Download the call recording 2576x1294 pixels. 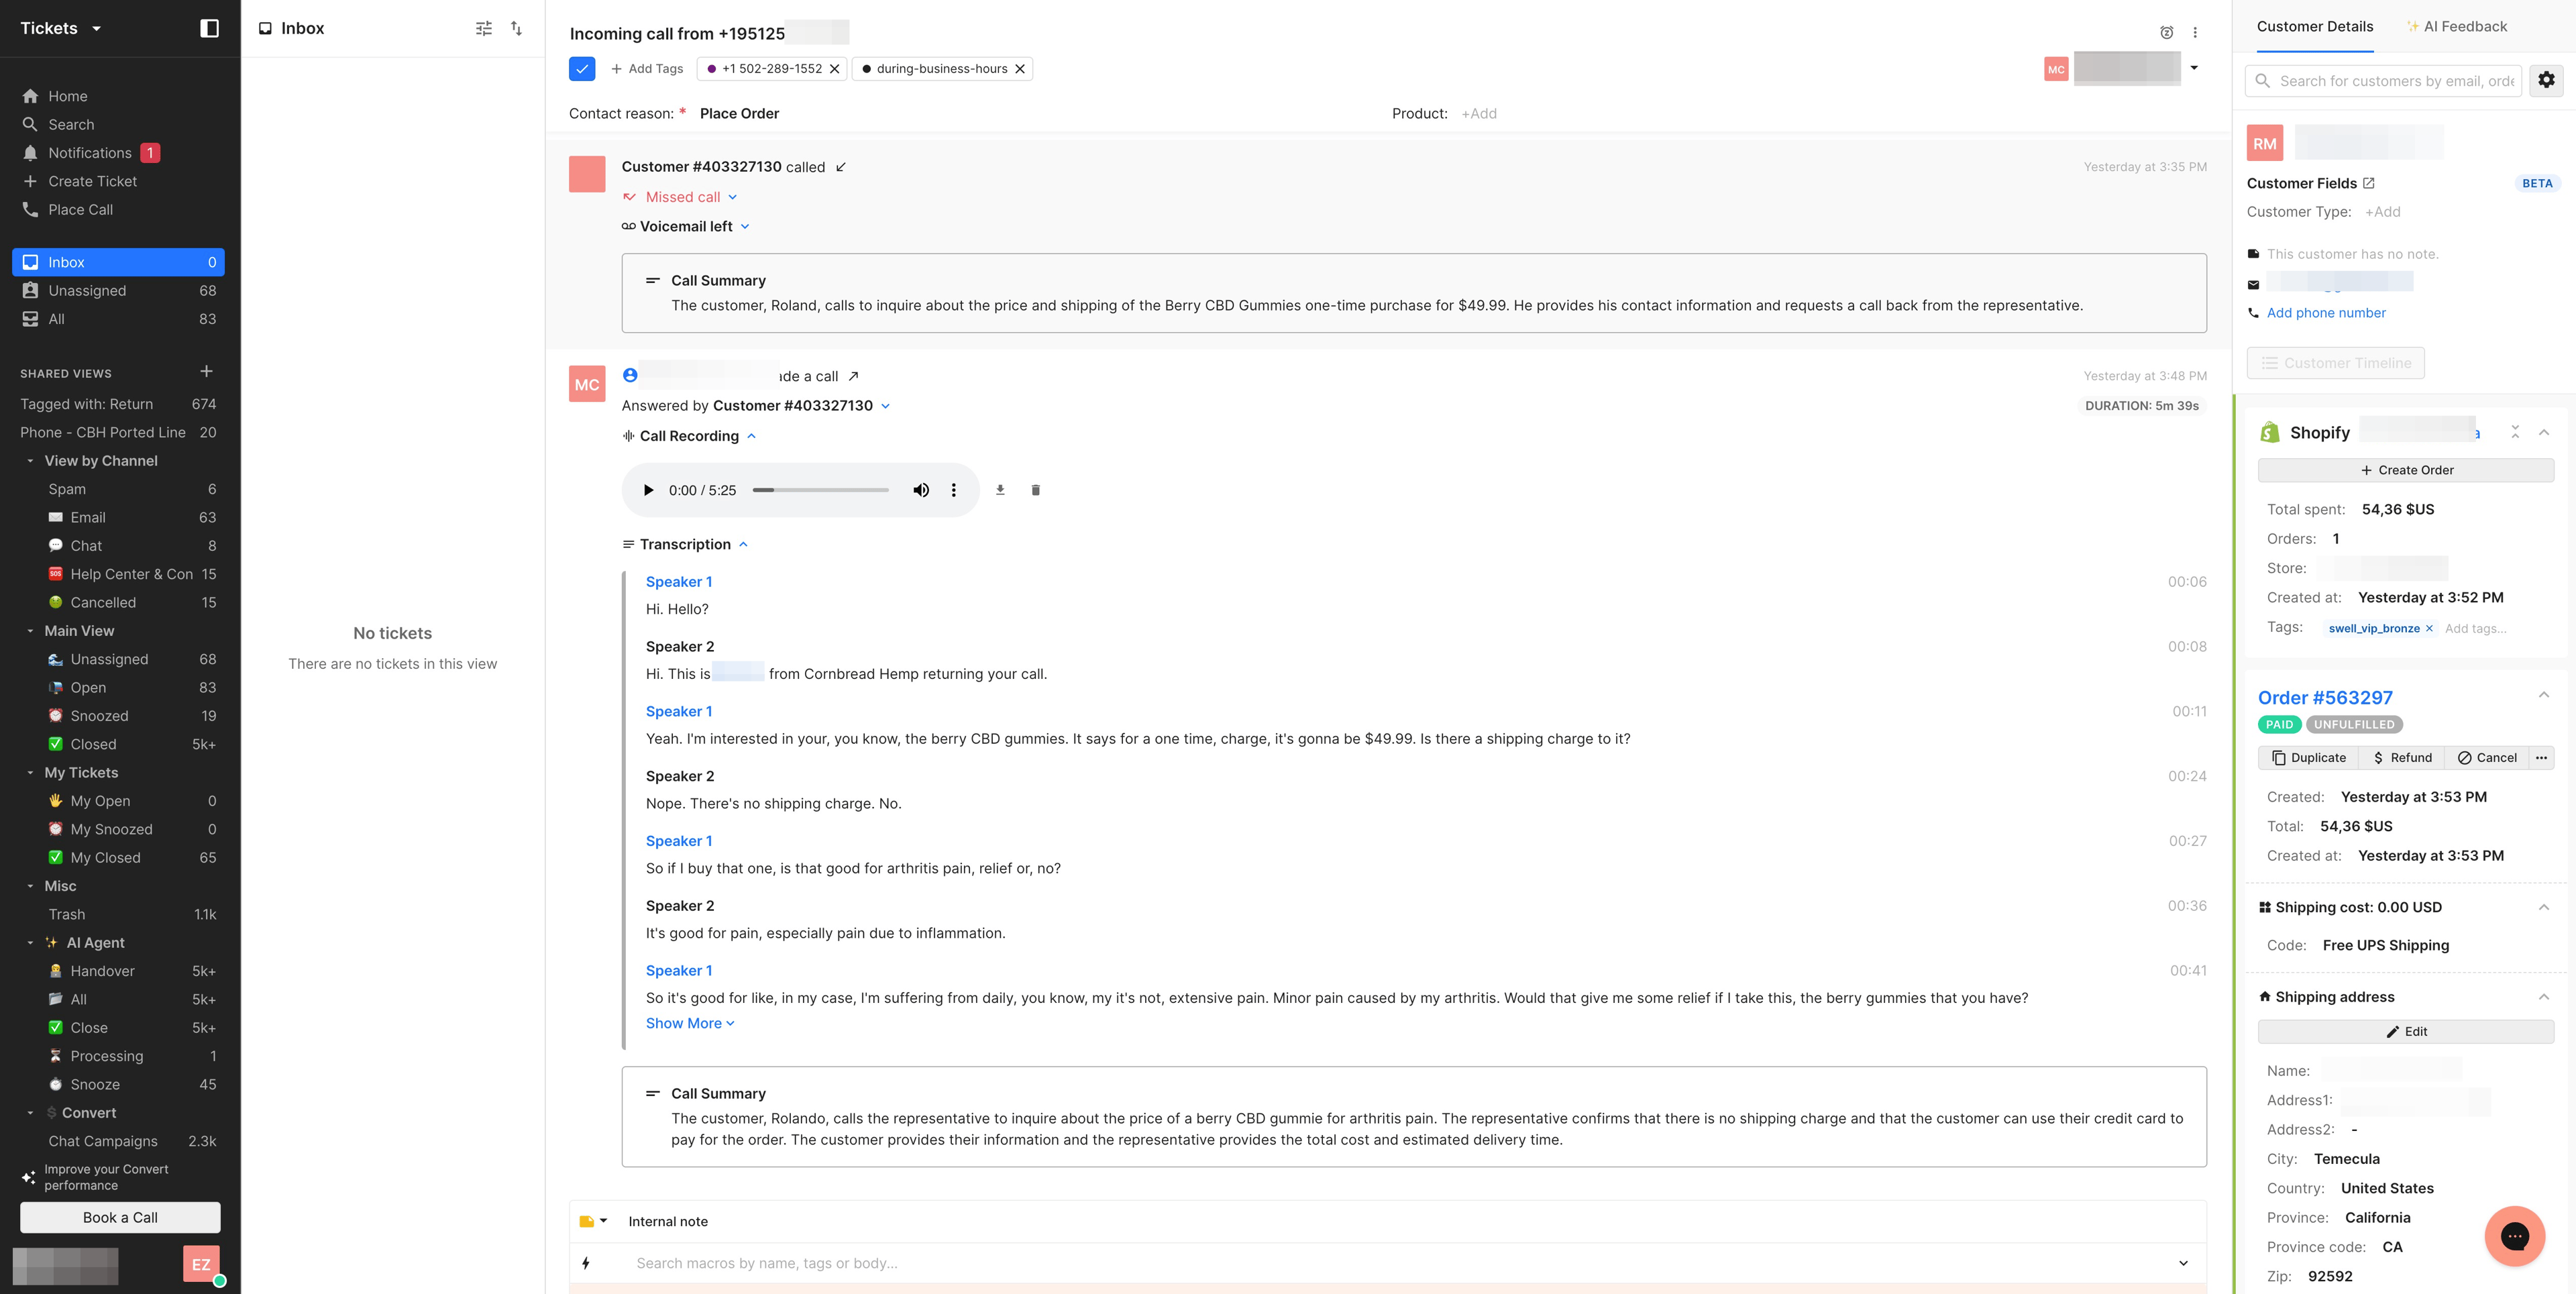pos(1000,490)
